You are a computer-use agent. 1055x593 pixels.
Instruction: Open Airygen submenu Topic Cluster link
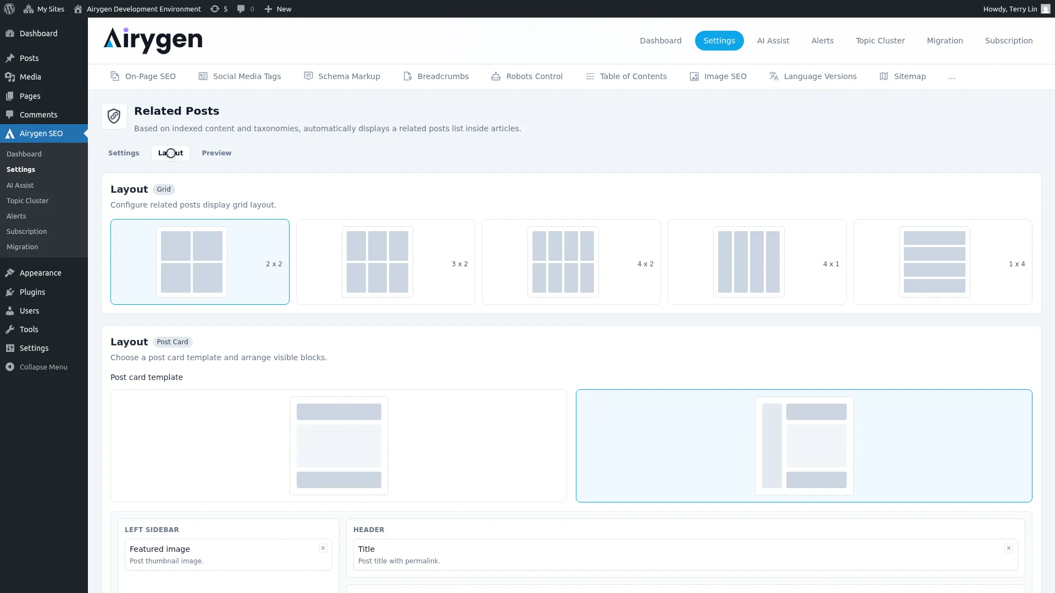[x=27, y=201]
